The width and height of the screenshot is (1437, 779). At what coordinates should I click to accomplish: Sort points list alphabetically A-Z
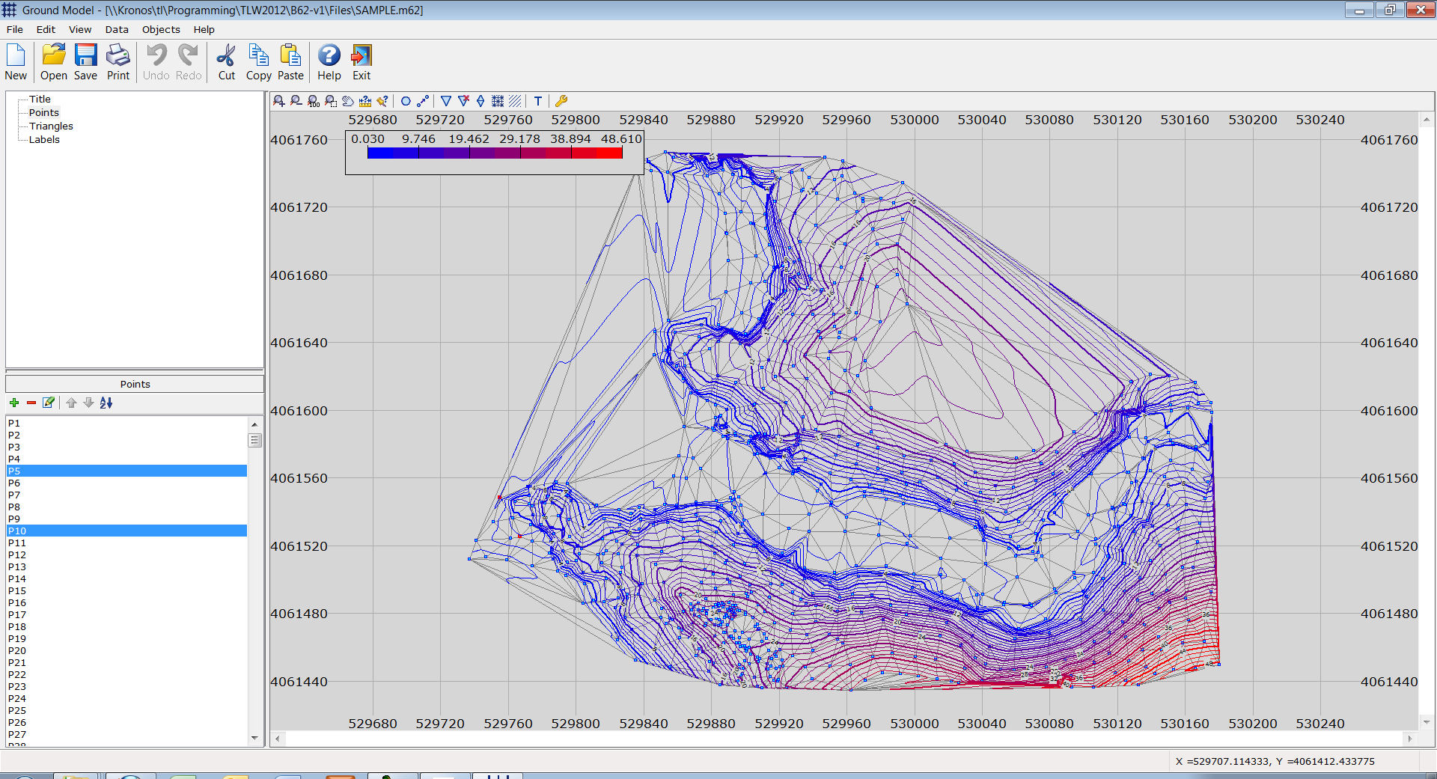[106, 403]
